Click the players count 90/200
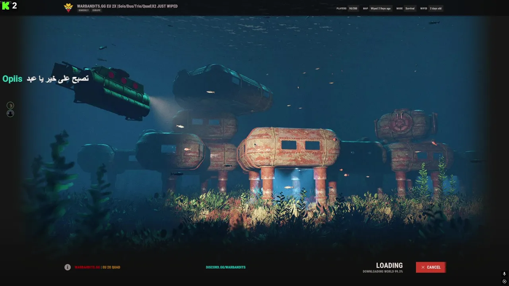 [x=353, y=8]
